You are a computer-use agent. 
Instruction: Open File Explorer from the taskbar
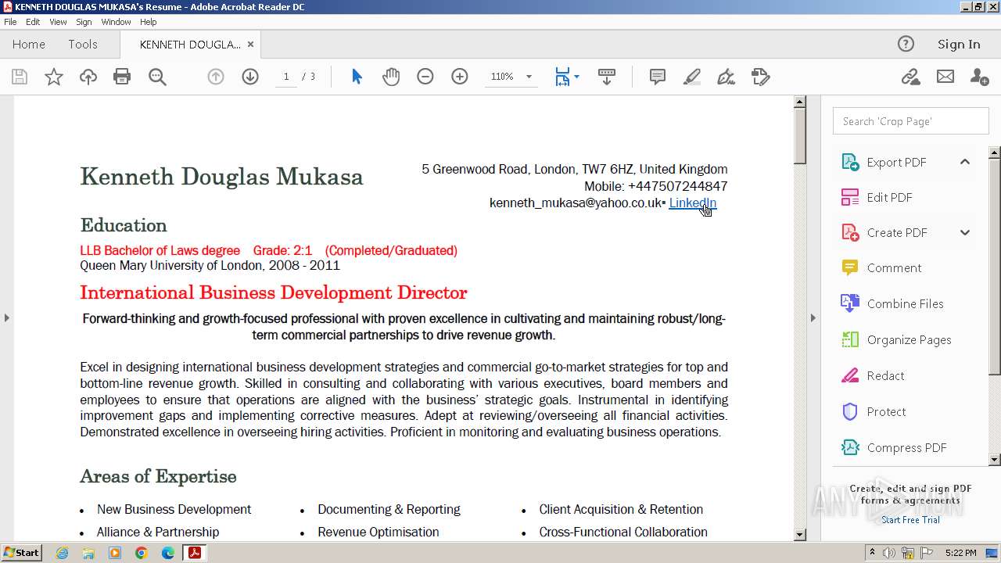(88, 553)
